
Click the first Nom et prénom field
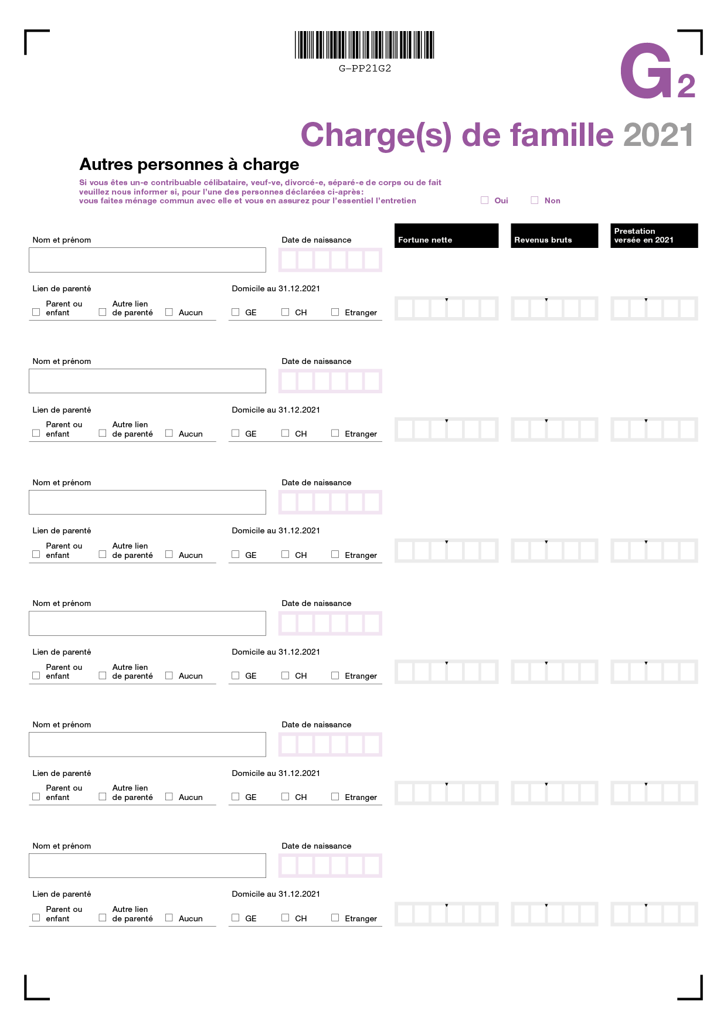point(147,260)
